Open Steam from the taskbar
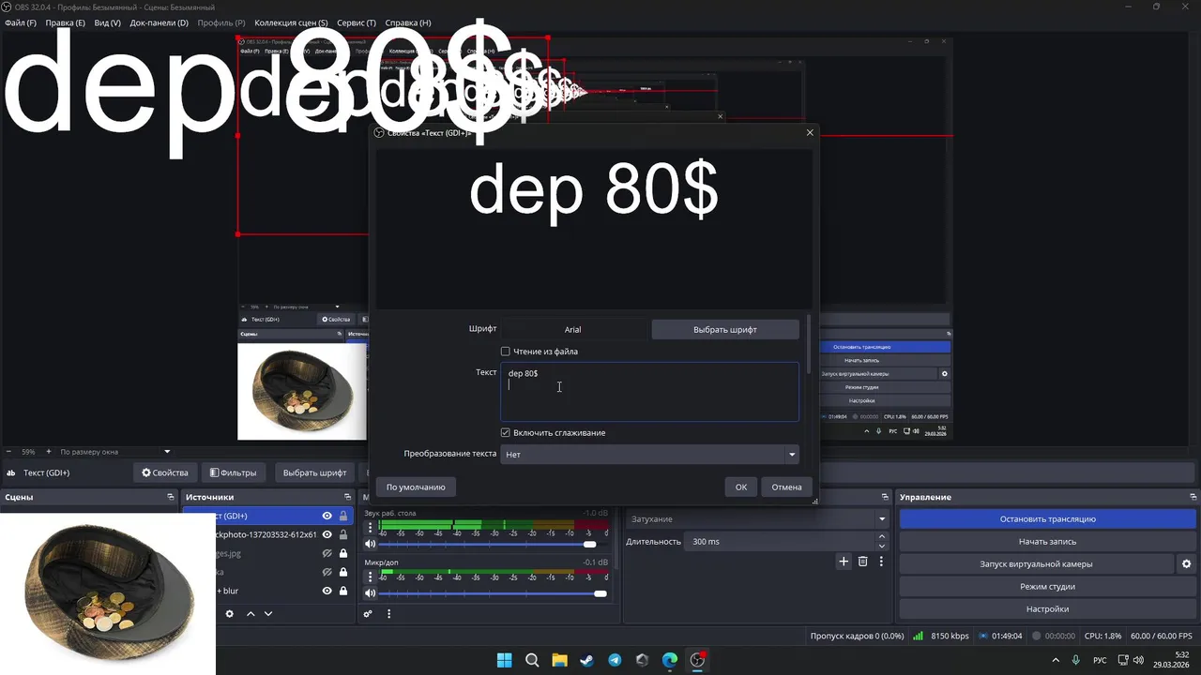The height and width of the screenshot is (675, 1201). pyautogui.click(x=586, y=660)
